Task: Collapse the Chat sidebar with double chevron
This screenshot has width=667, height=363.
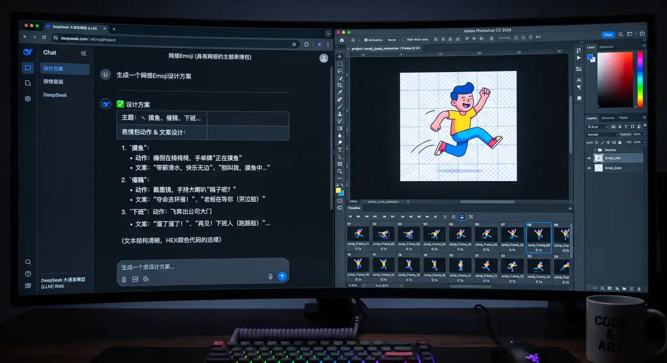Action: (x=83, y=53)
